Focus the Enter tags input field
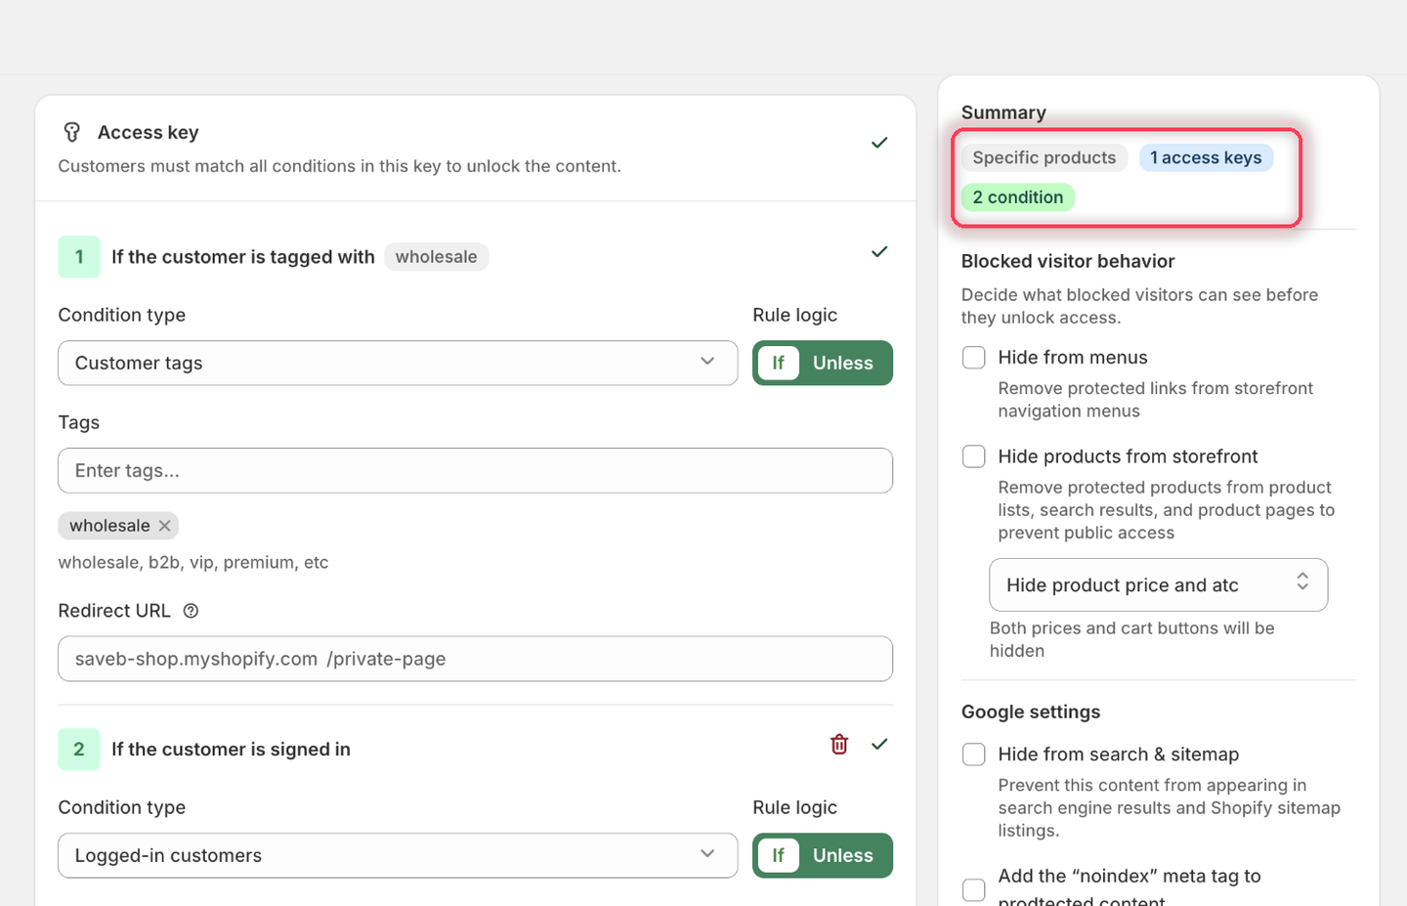The width and height of the screenshot is (1407, 906). (x=476, y=470)
